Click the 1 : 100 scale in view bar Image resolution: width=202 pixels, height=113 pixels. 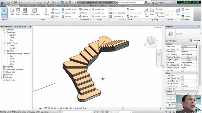coord(39,109)
